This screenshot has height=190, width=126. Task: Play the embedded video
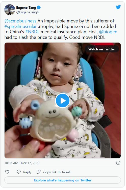pyautogui.click(x=62, y=100)
